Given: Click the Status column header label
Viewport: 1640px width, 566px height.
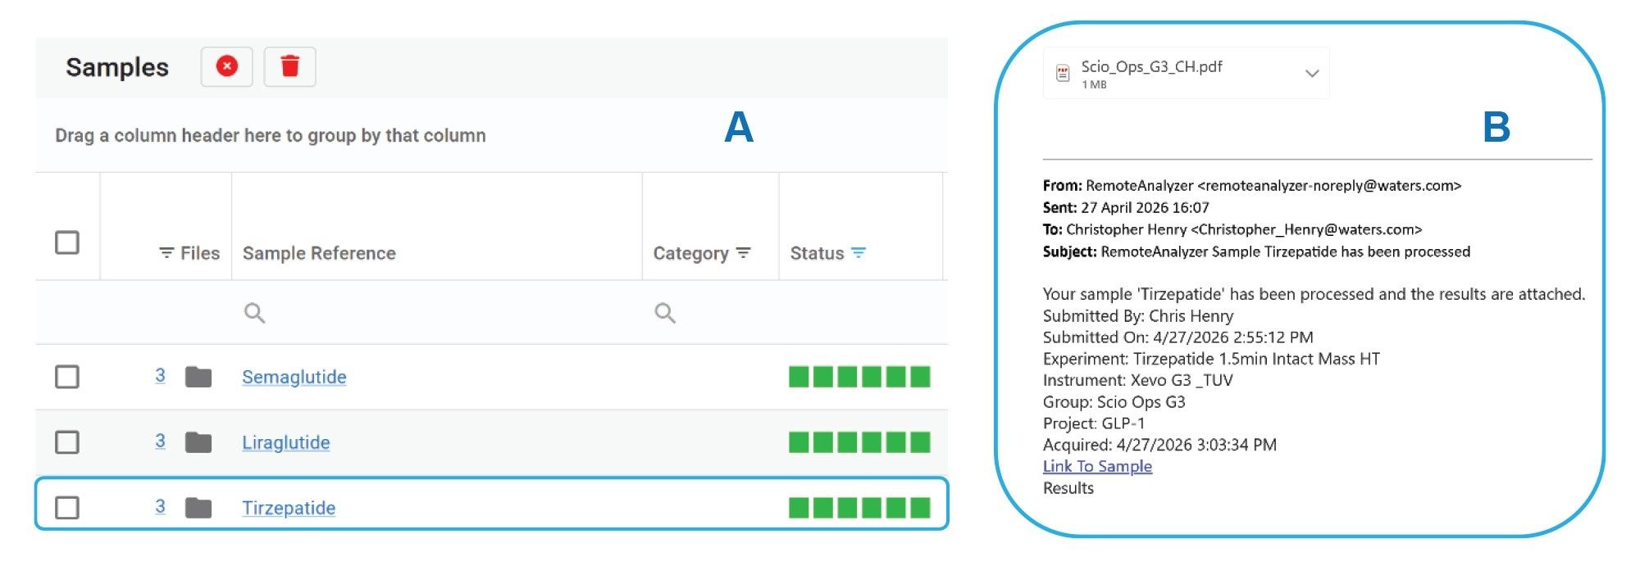Looking at the screenshot, I should click(817, 253).
